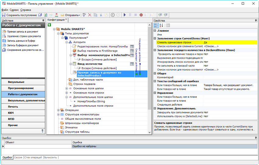This screenshot has height=165, width=259.
Task: Click the ABC spell-check validation icon
Action: [84, 15]
